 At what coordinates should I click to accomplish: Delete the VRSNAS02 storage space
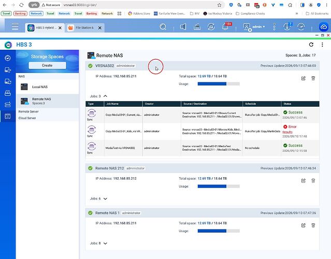pyautogui.click(x=313, y=78)
